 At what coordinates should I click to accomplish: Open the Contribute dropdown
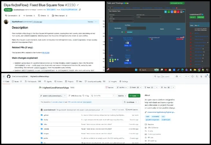pyautogui.click(x=130, y=102)
